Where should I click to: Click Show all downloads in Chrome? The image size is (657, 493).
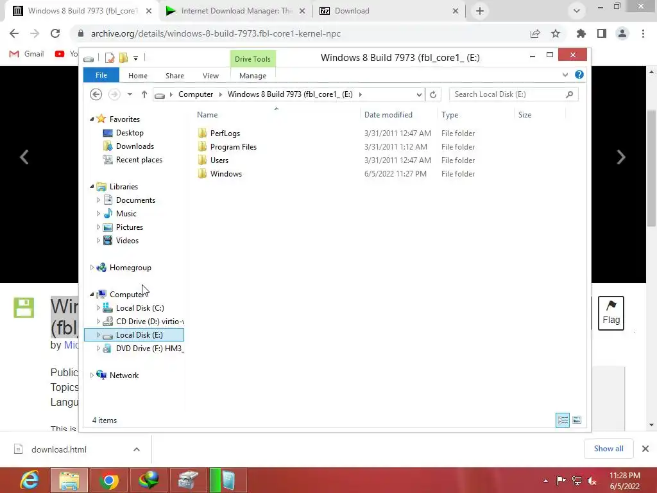tap(608, 449)
